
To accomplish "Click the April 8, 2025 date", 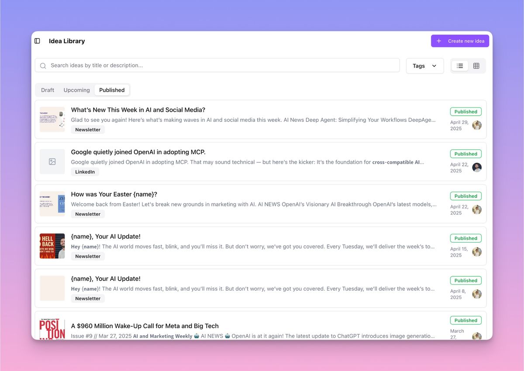I will click(458, 294).
